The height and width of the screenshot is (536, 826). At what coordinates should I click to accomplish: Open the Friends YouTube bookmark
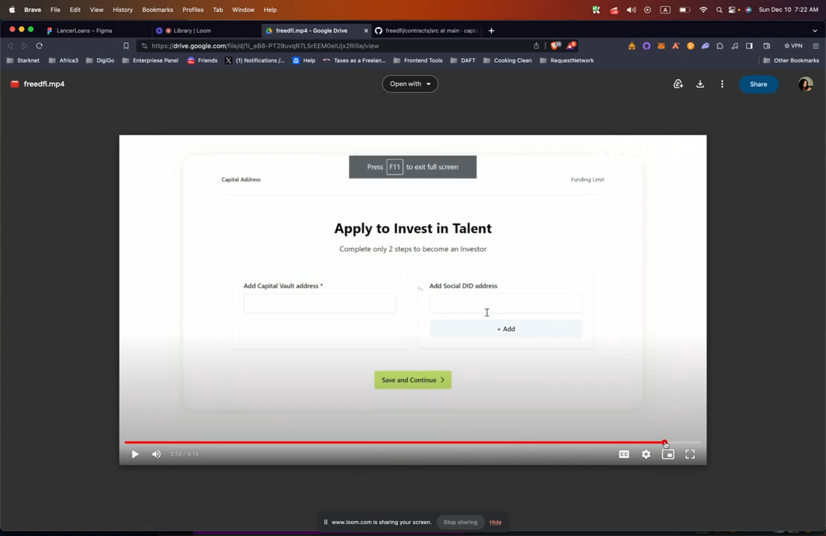tap(202, 60)
